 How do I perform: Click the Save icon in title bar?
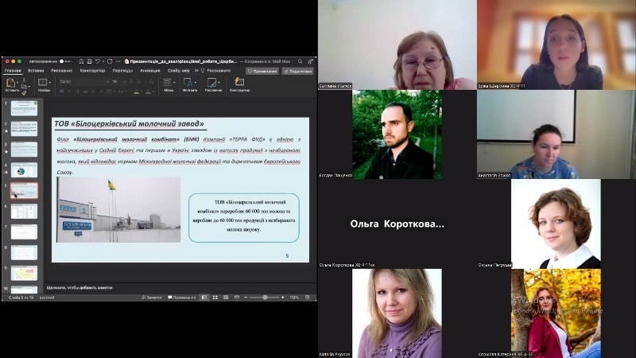[90, 61]
